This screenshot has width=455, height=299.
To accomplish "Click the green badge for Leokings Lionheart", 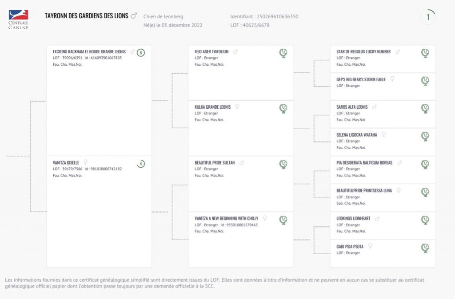I will (425, 220).
